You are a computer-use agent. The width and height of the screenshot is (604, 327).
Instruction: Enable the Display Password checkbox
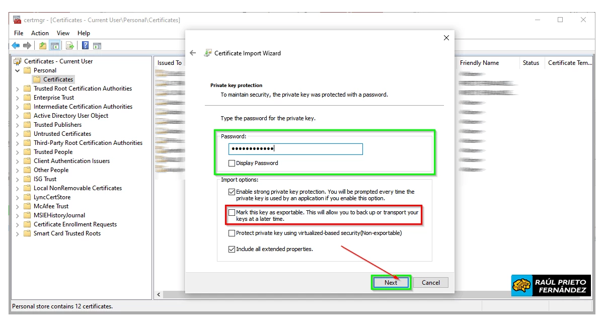click(232, 163)
